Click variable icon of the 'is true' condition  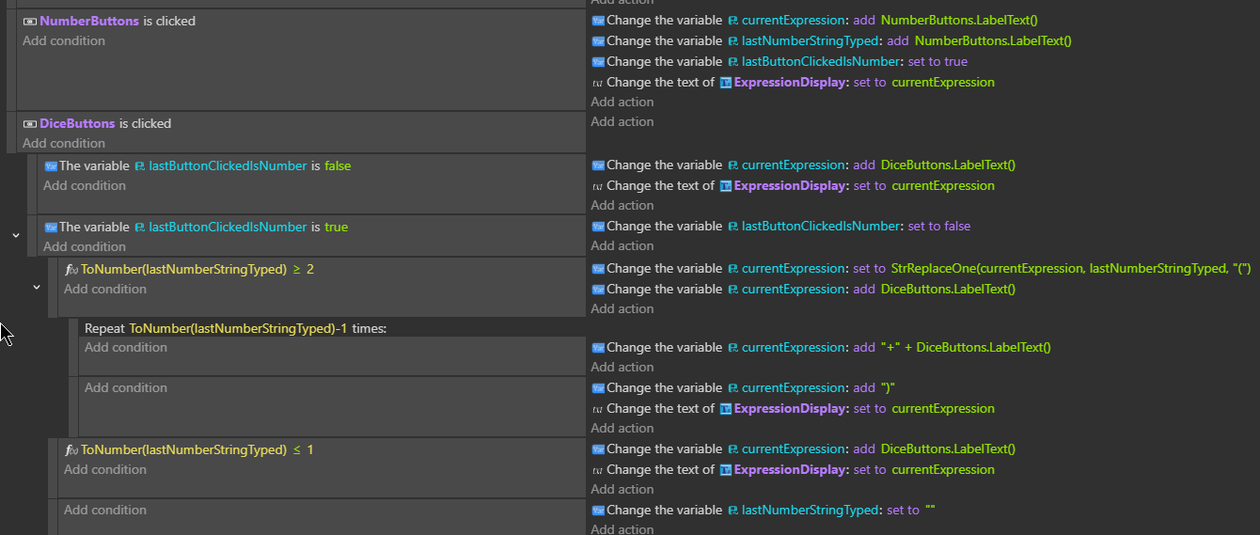pyautogui.click(x=51, y=227)
